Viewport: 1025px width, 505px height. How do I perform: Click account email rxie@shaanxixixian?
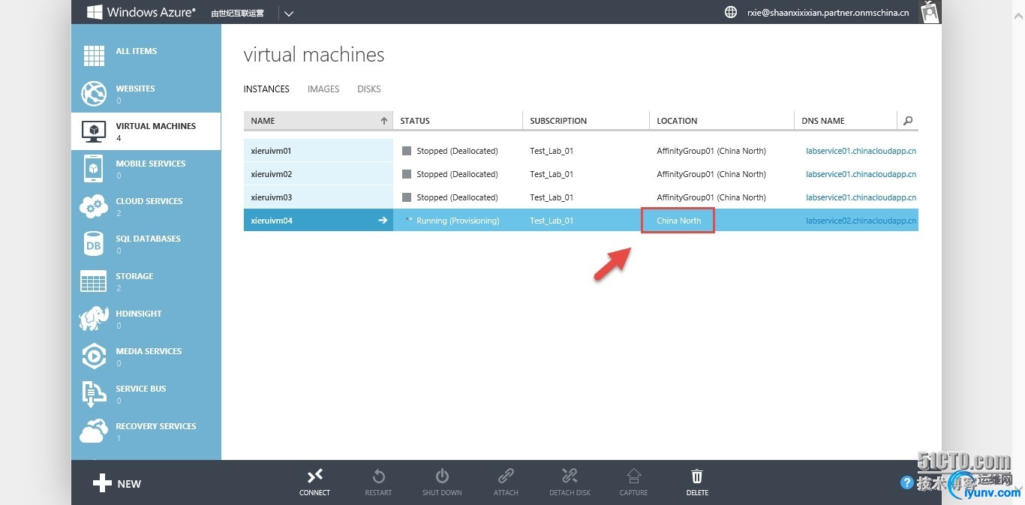[x=828, y=13]
